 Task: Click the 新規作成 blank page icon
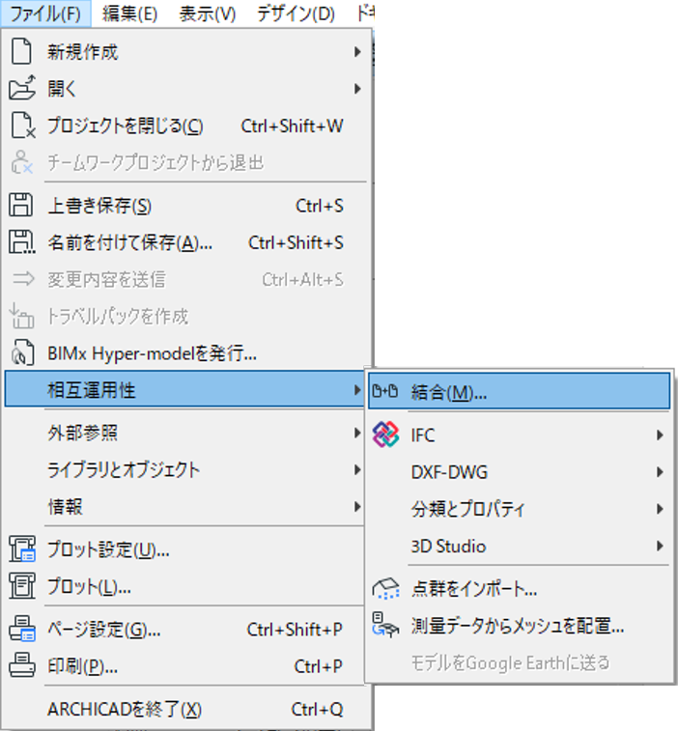click(21, 51)
